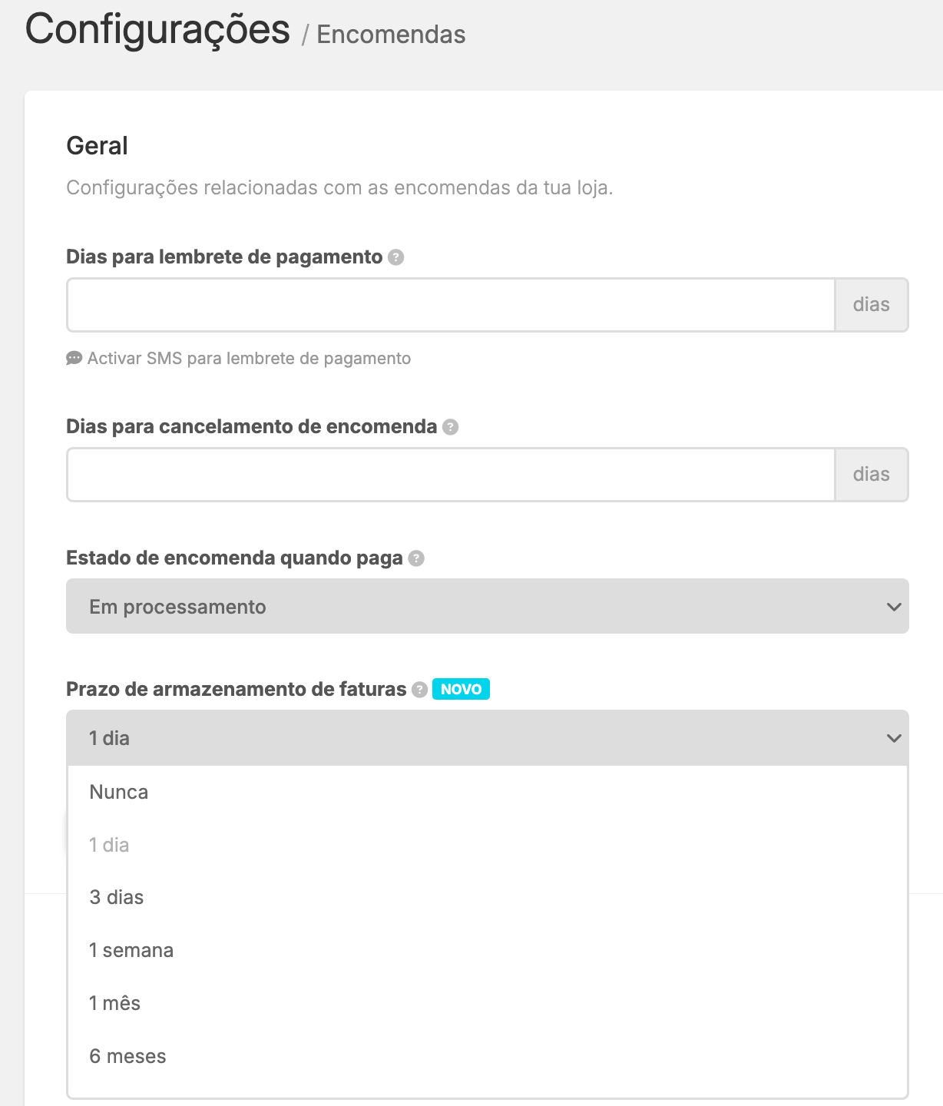943x1106 pixels.
Task: Click the cyan NOVO badge
Action: pyautogui.click(x=461, y=690)
